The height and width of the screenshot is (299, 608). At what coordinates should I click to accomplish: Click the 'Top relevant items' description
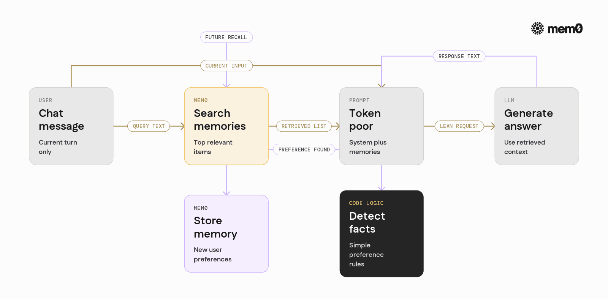tap(213, 147)
